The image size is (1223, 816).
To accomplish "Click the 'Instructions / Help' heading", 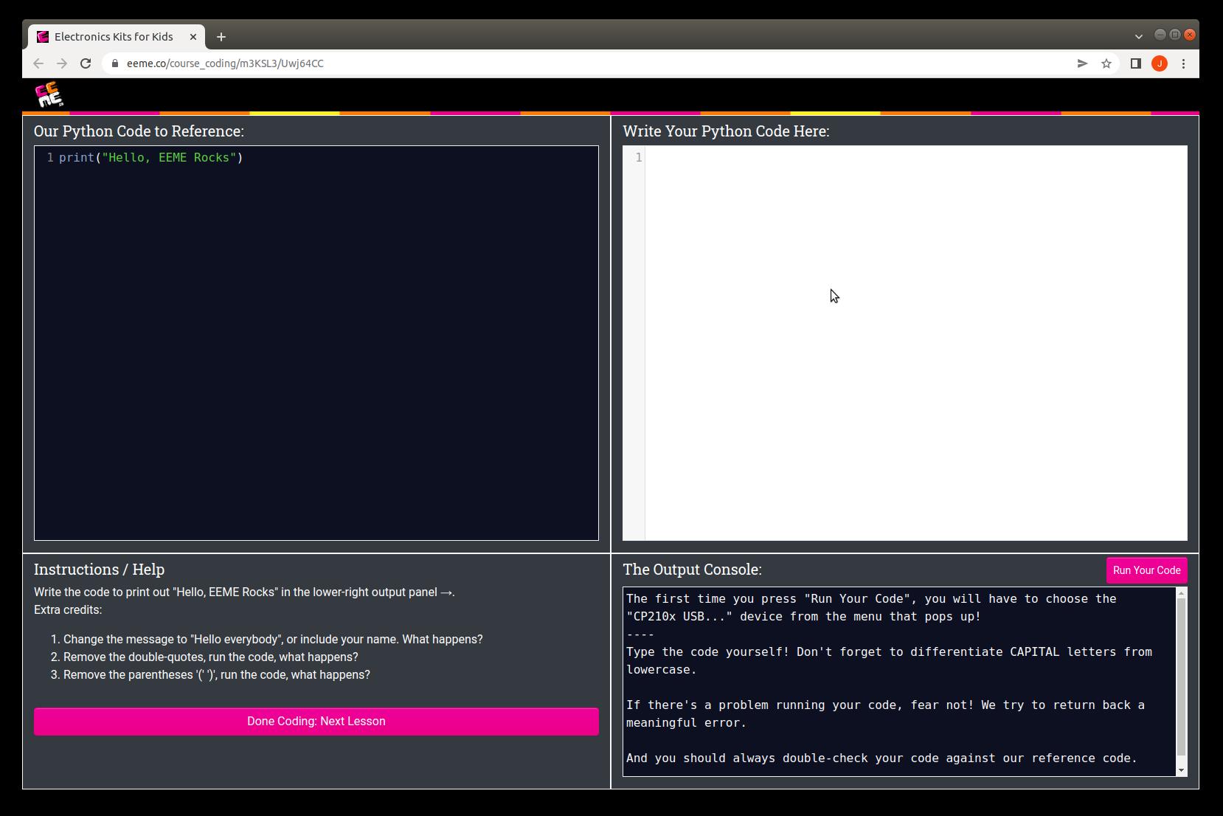I will click(99, 570).
